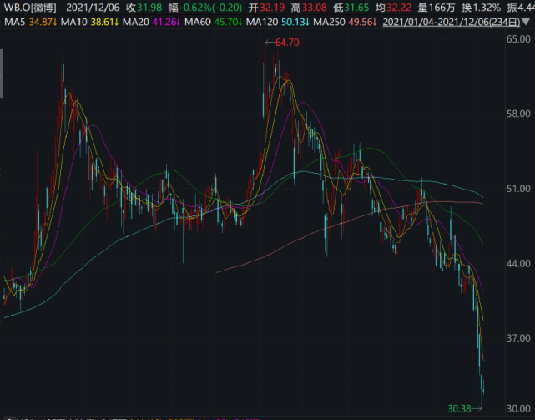
Task: Click the MA60 indicator label
Action: point(198,23)
